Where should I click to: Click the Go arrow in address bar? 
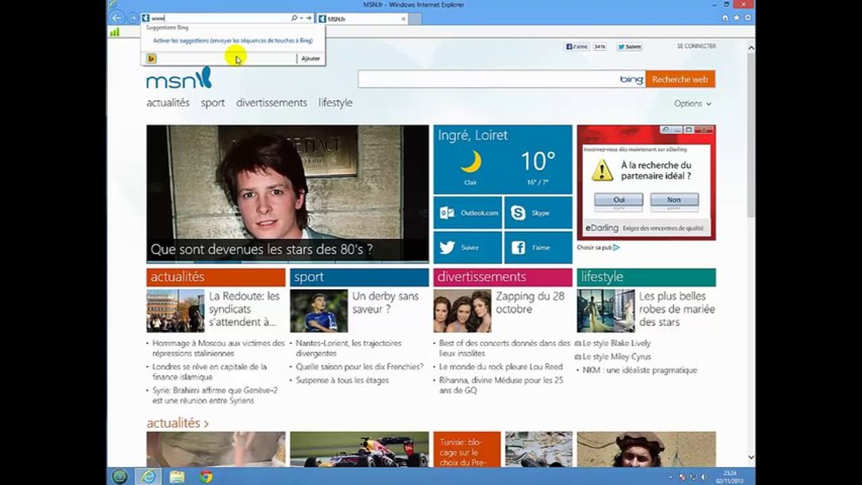[x=309, y=18]
